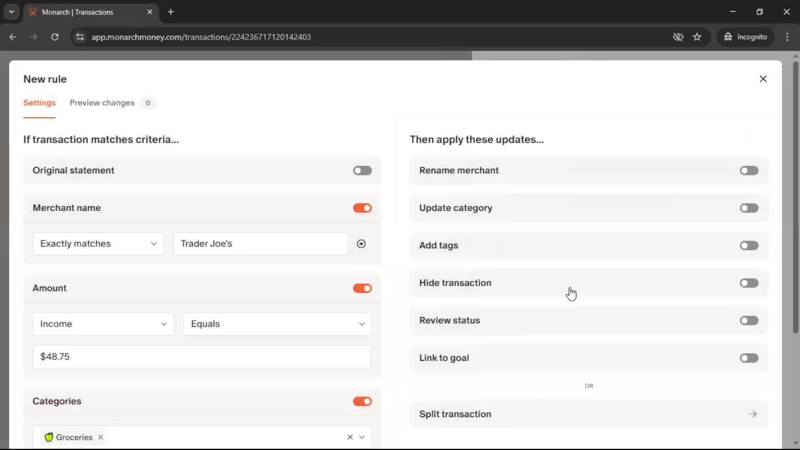Screen dimensions: 800x450
Task: Bookmark this page with star icon
Action: click(697, 37)
